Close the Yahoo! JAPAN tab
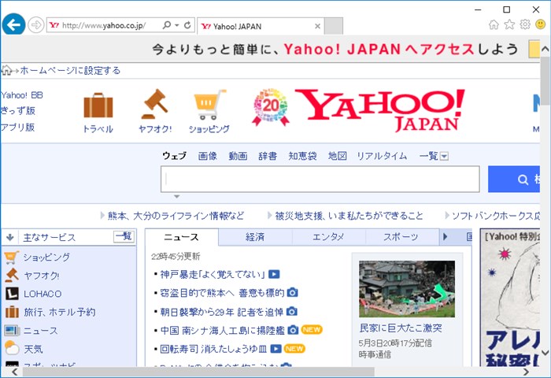 pos(317,26)
